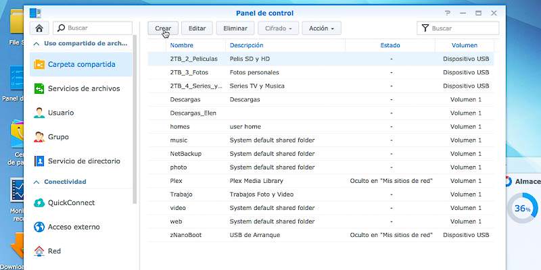Click the 36% storage usage ring
Image resolution: width=541 pixels, height=270 pixels.
pyautogui.click(x=522, y=208)
